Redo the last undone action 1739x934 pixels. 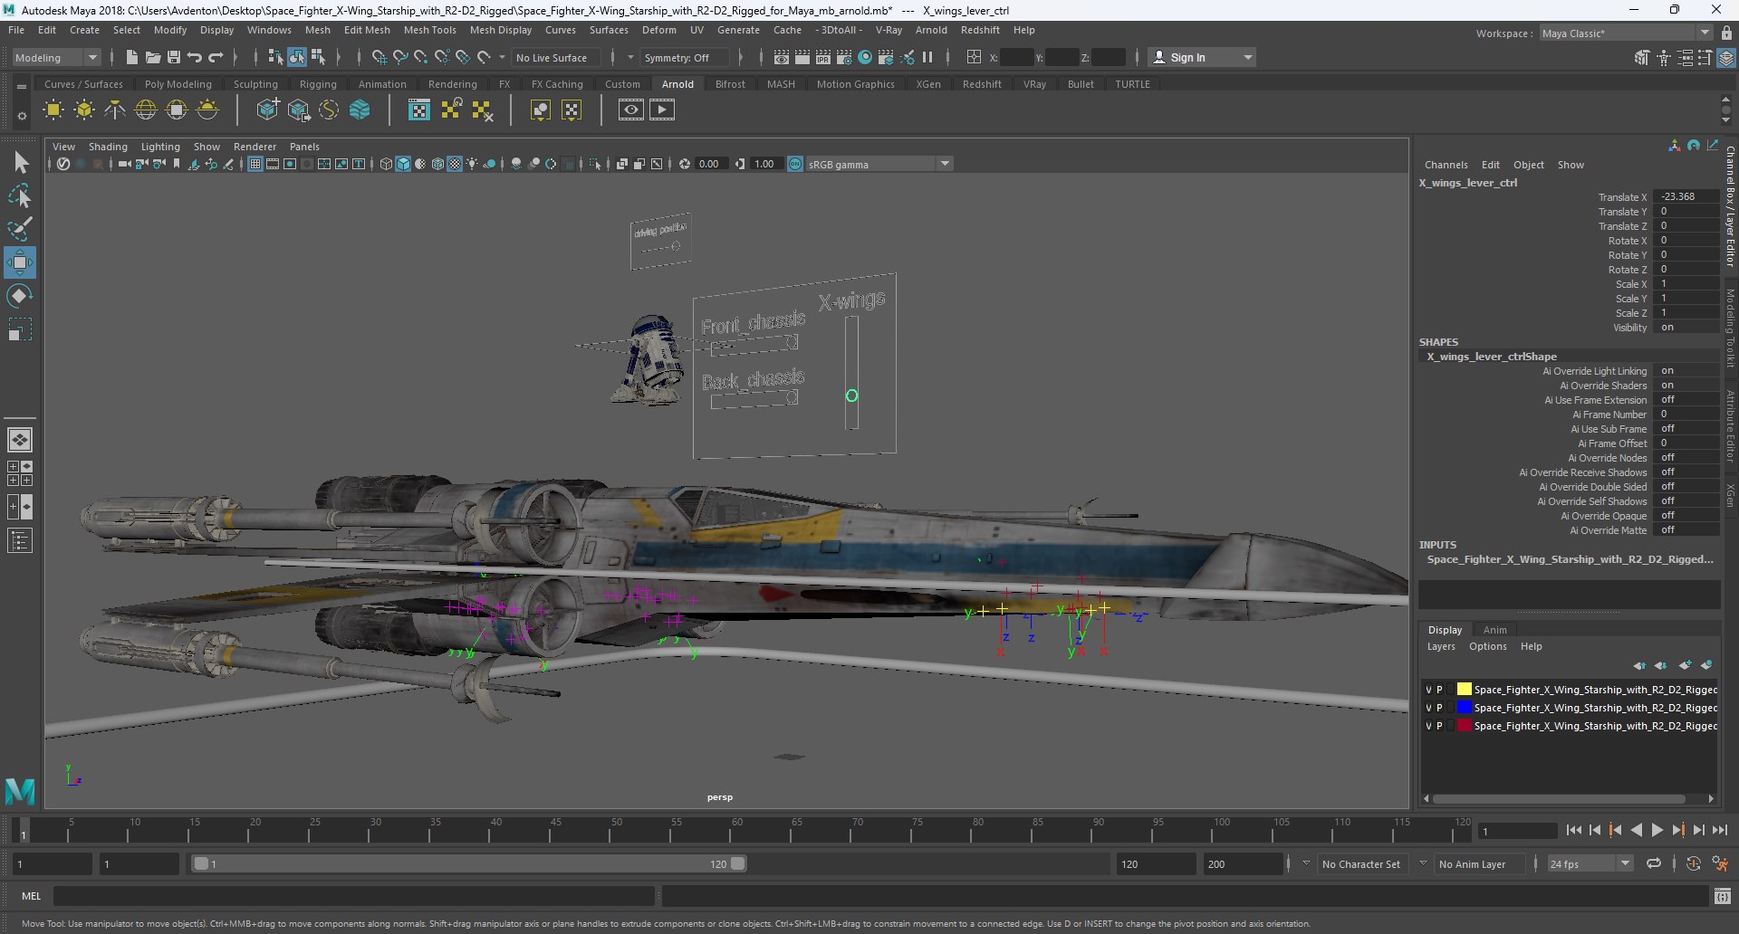(x=216, y=57)
